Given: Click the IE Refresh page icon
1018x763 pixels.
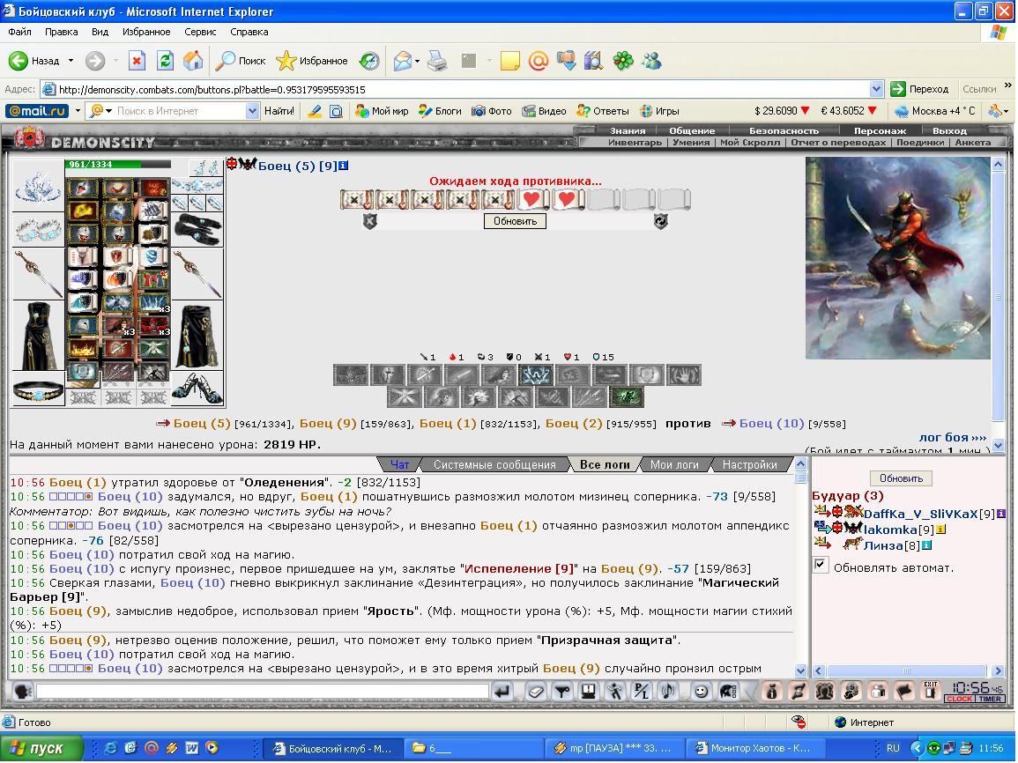Looking at the screenshot, I should click(x=165, y=61).
